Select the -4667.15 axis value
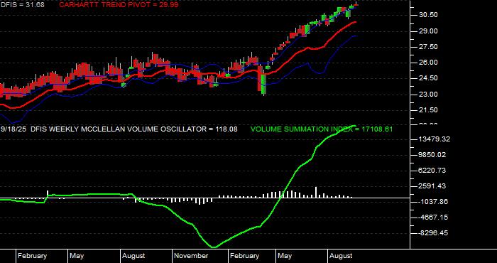Image resolution: width=497 pixels, height=263 pixels. click(x=433, y=218)
